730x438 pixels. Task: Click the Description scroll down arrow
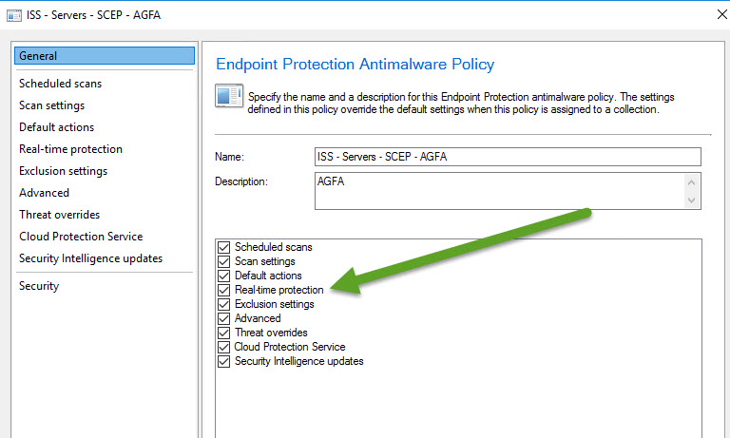pyautogui.click(x=691, y=200)
